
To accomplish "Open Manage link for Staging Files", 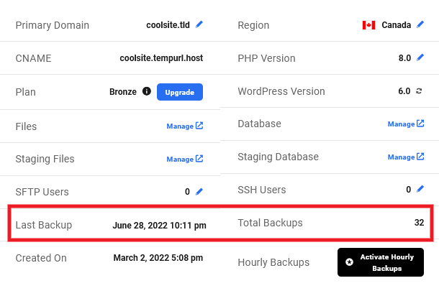I will [185, 159].
